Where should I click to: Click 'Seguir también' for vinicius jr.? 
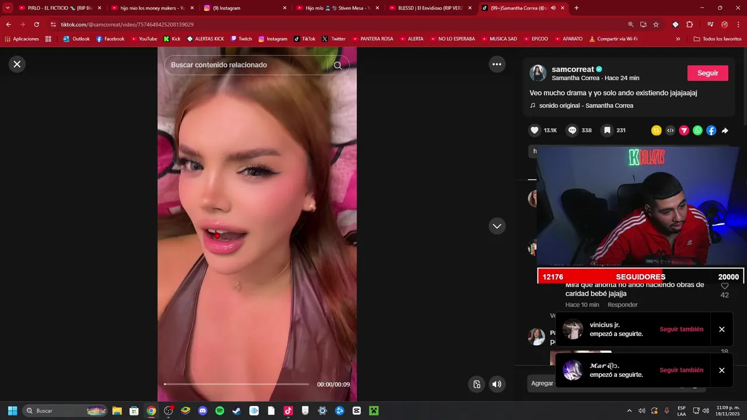tap(681, 329)
